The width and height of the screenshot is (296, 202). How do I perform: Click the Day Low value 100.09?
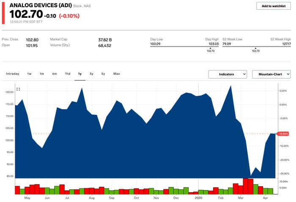(155, 44)
